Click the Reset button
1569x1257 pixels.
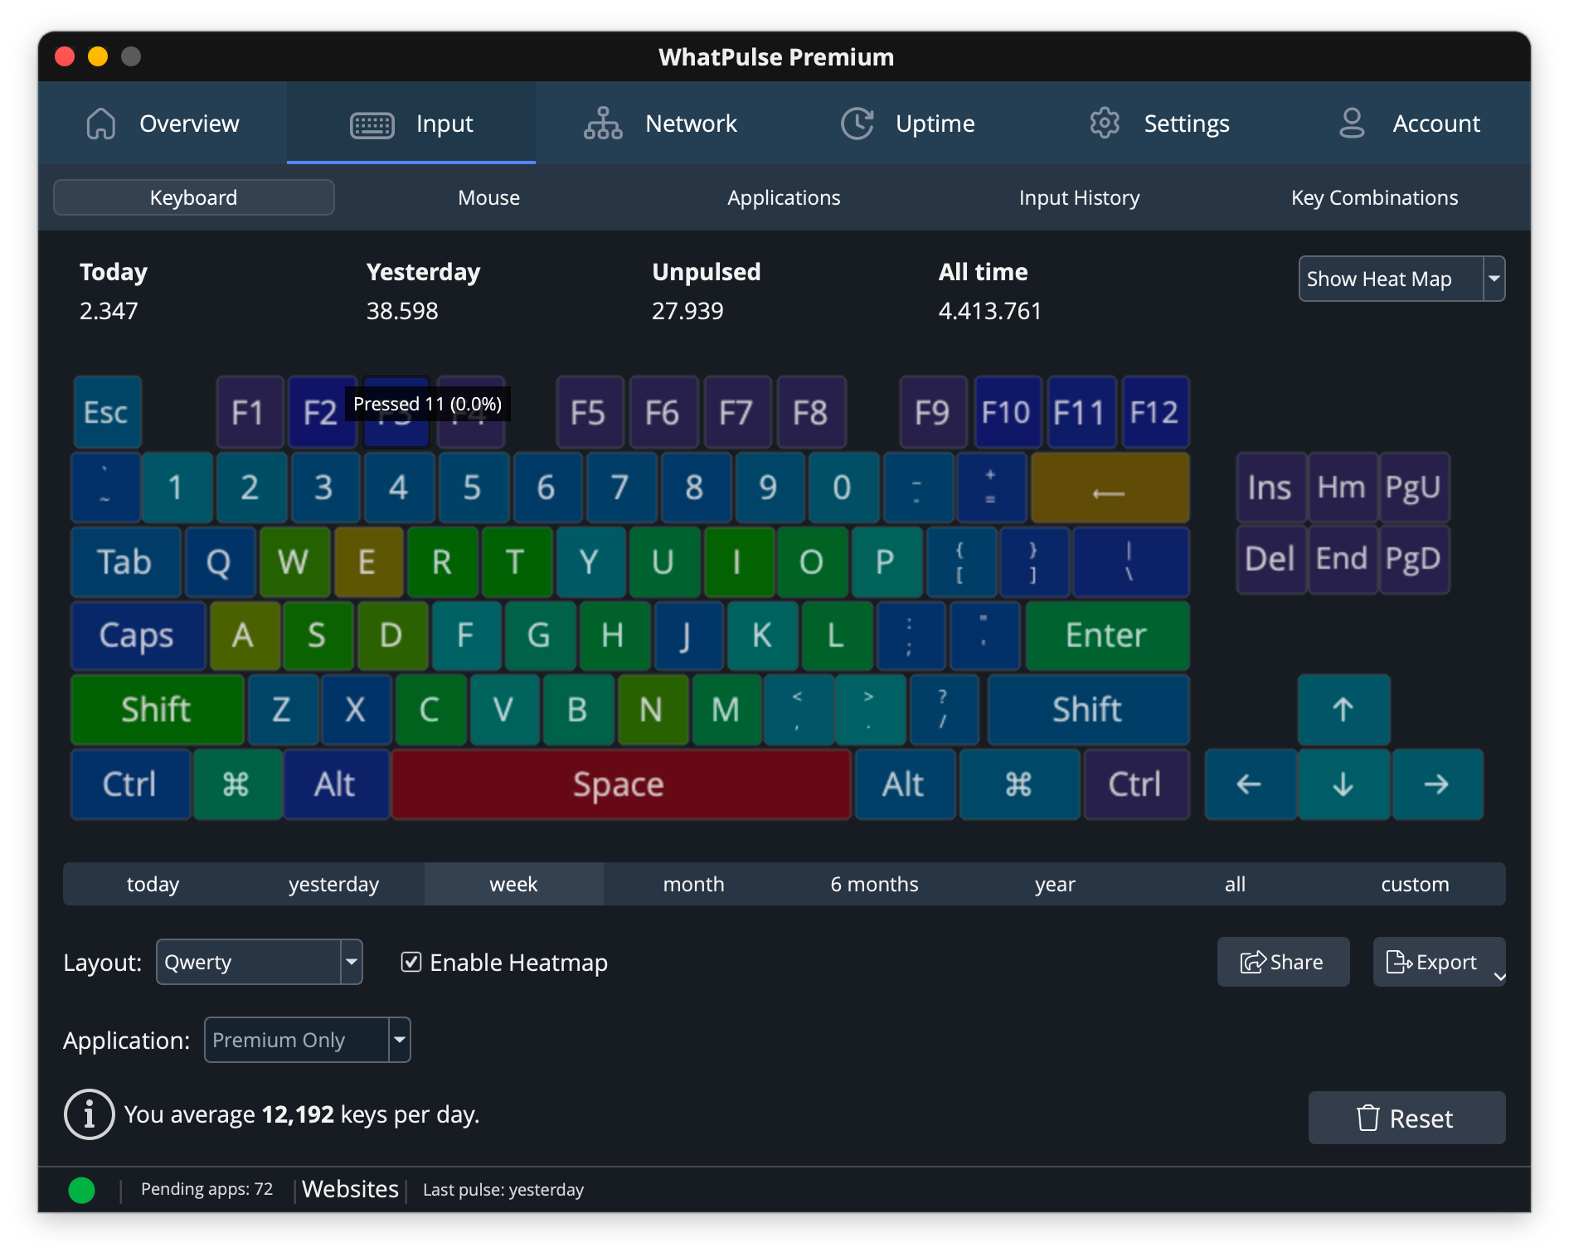pos(1406,1119)
